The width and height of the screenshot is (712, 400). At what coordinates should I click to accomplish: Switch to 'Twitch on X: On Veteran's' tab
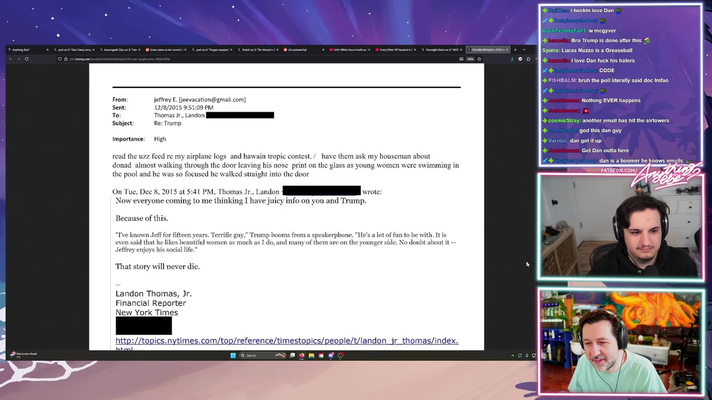258,49
